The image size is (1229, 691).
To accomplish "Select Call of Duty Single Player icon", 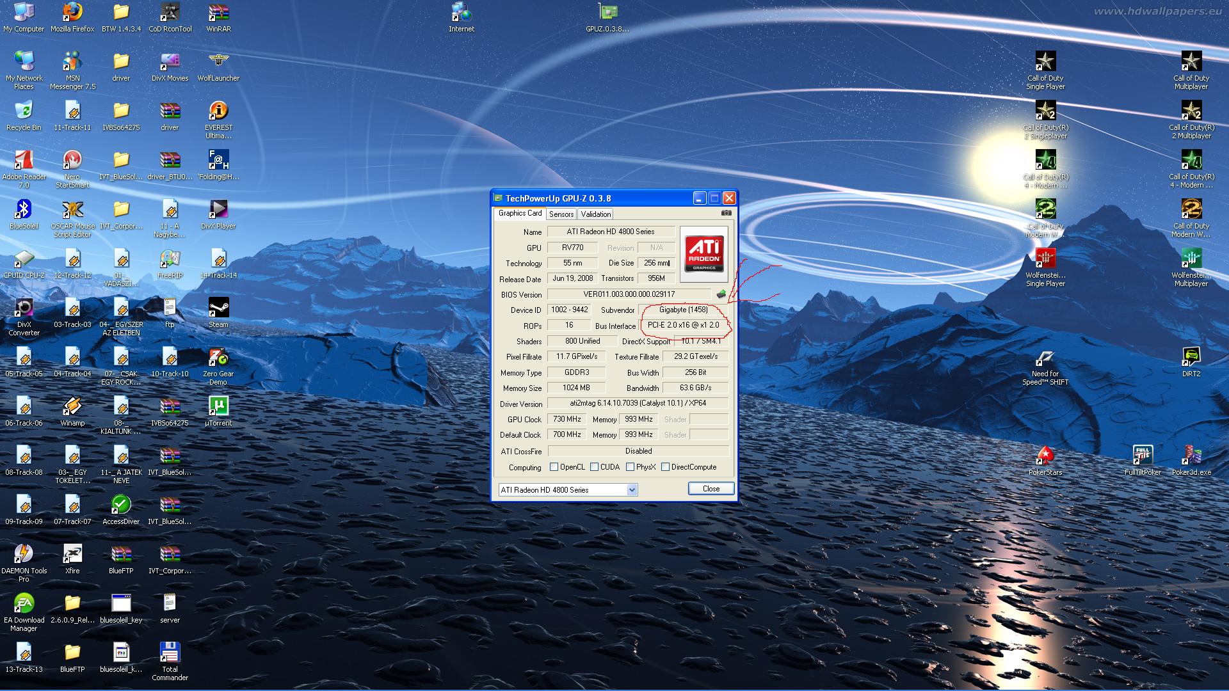I will pyautogui.click(x=1045, y=71).
